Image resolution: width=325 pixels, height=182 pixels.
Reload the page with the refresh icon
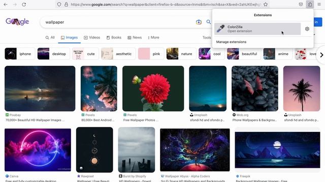coord(24,5)
